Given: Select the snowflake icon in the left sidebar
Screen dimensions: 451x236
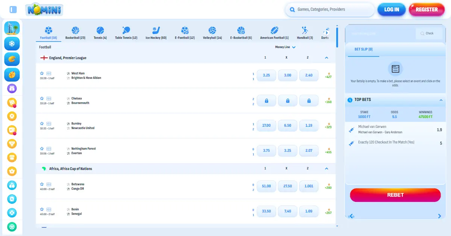Looking at the screenshot, I should point(12,44).
